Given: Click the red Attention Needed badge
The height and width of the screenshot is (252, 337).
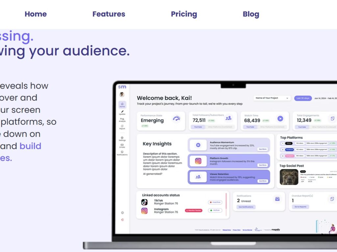Looking at the screenshot, I should 194,210.
